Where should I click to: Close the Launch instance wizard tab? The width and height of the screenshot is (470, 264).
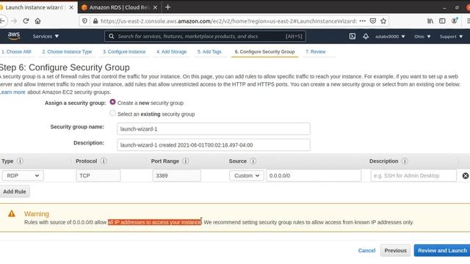coord(71,7)
